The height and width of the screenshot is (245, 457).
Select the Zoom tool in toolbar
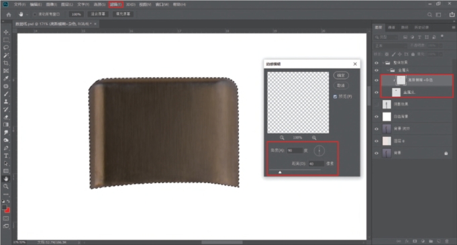[6, 187]
